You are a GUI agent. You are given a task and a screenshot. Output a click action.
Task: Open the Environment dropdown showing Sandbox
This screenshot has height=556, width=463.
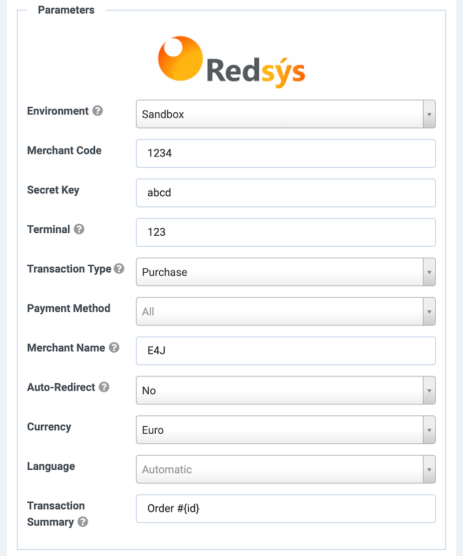point(280,114)
